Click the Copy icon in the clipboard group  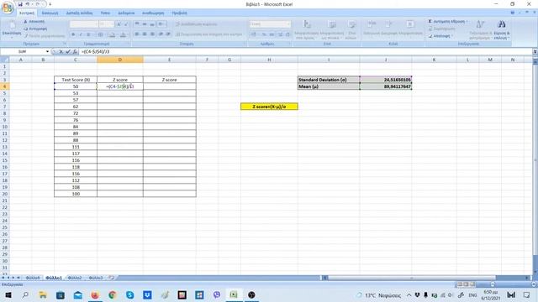click(x=25, y=29)
